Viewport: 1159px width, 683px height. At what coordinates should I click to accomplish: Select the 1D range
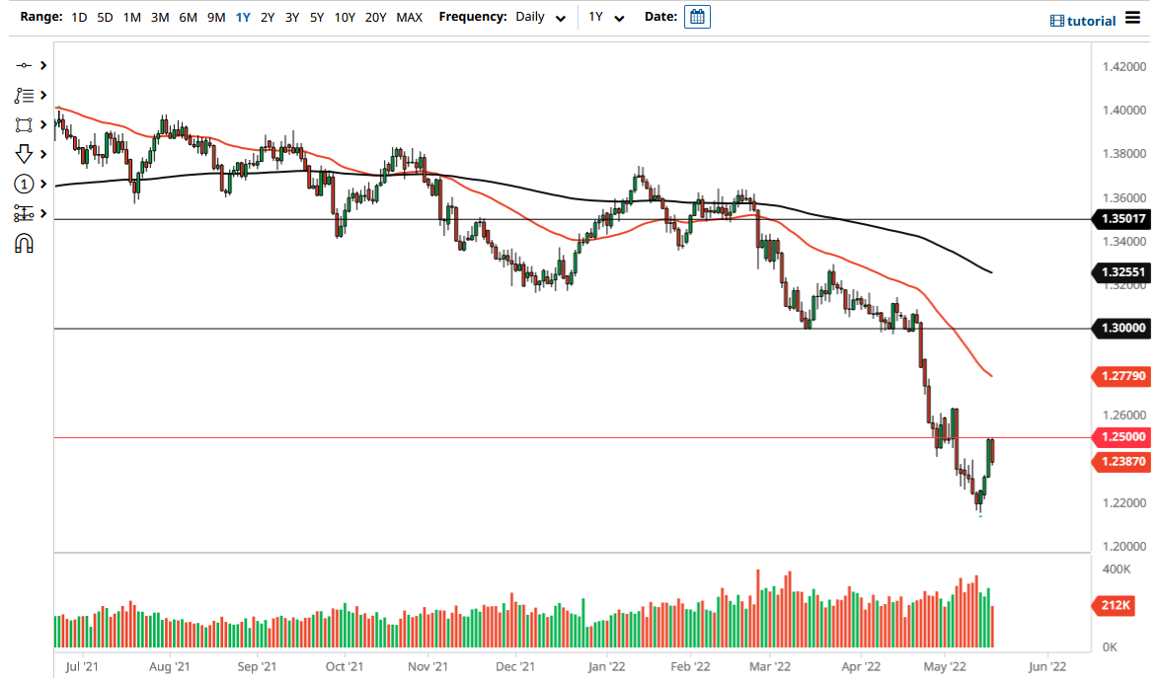coord(79,17)
